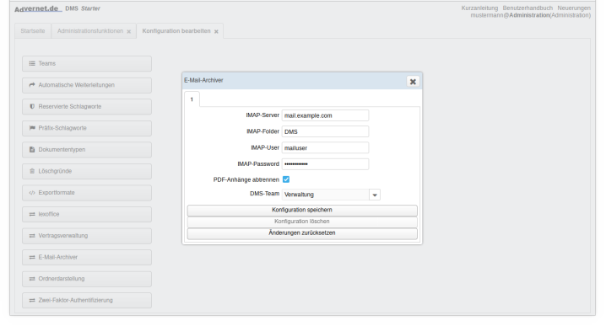Open Dokumententypen settings
Screen dimensions: 606x326
[x=87, y=150]
